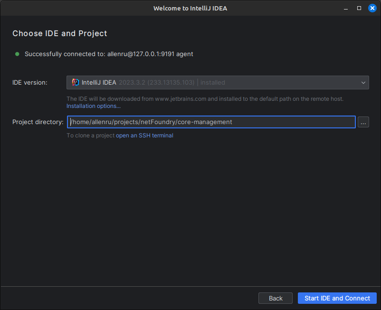Open the IDE version combo box at 'IntelliJ IDEA' text
The height and width of the screenshot is (310, 381).
pos(99,82)
